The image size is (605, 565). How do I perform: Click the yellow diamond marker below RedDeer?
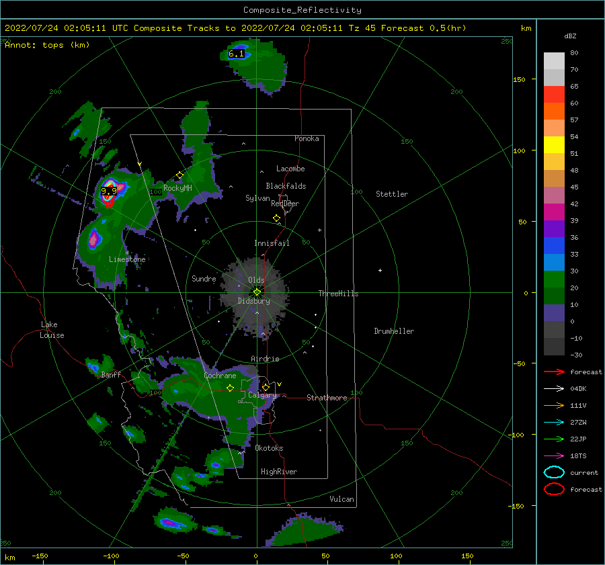click(277, 218)
